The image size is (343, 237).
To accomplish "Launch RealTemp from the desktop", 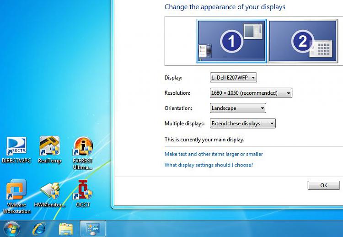I will coord(49,150).
